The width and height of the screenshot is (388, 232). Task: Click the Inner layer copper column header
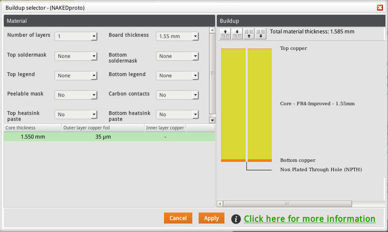[x=165, y=128]
